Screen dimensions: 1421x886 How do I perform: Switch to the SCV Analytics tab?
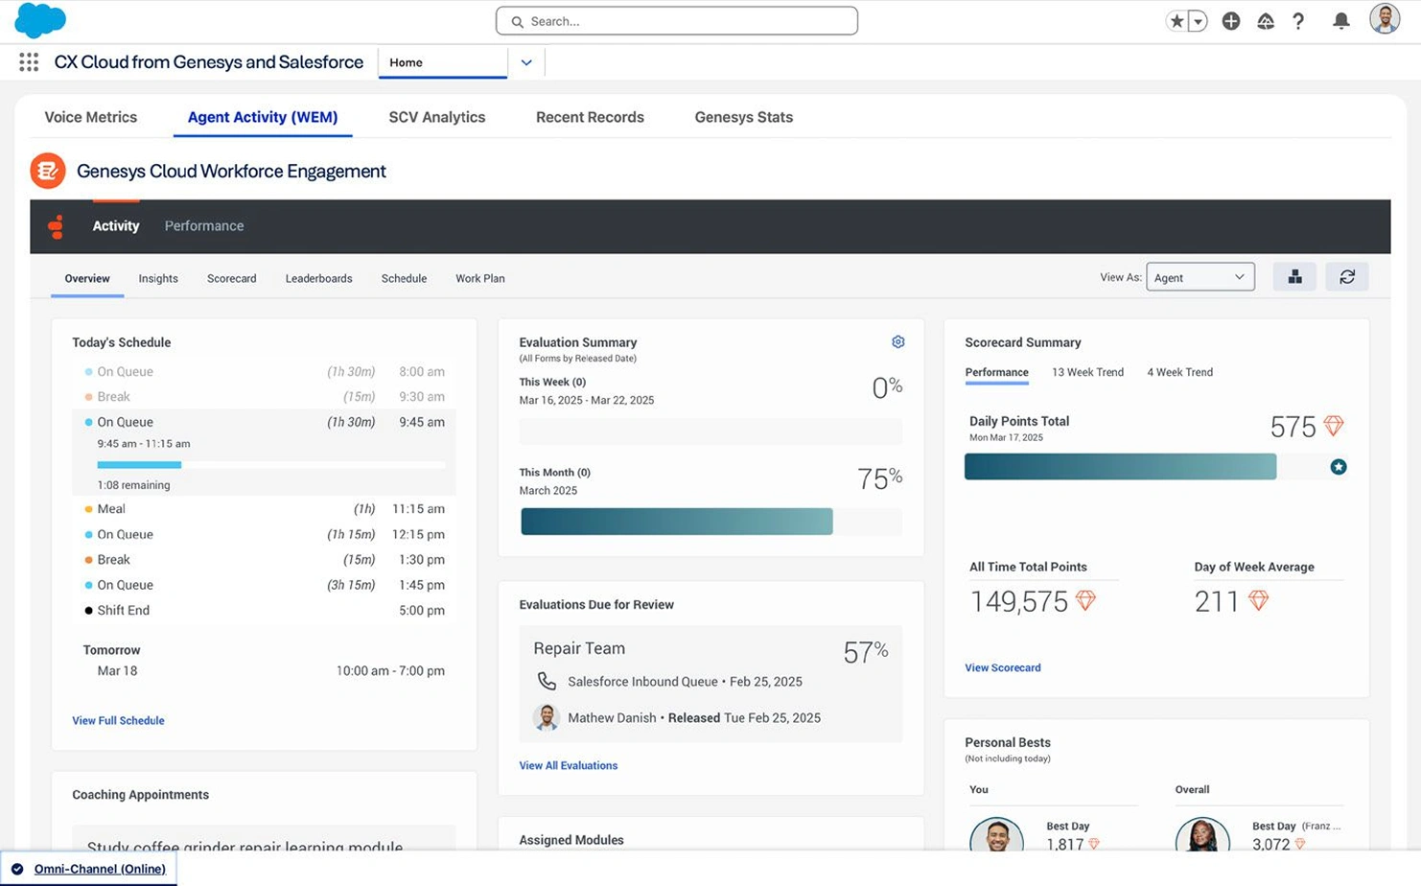pyautogui.click(x=437, y=117)
